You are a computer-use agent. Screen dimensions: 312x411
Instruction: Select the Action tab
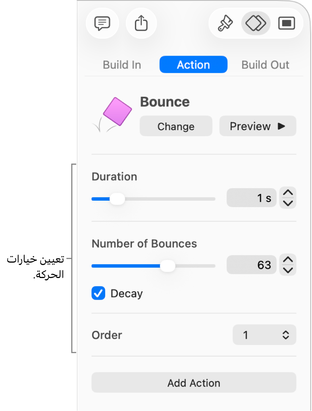[193, 65]
